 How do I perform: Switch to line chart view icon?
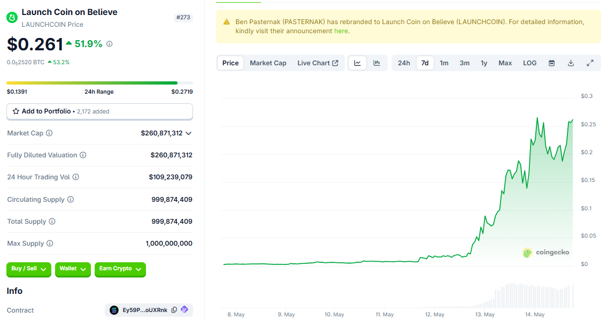pyautogui.click(x=358, y=63)
